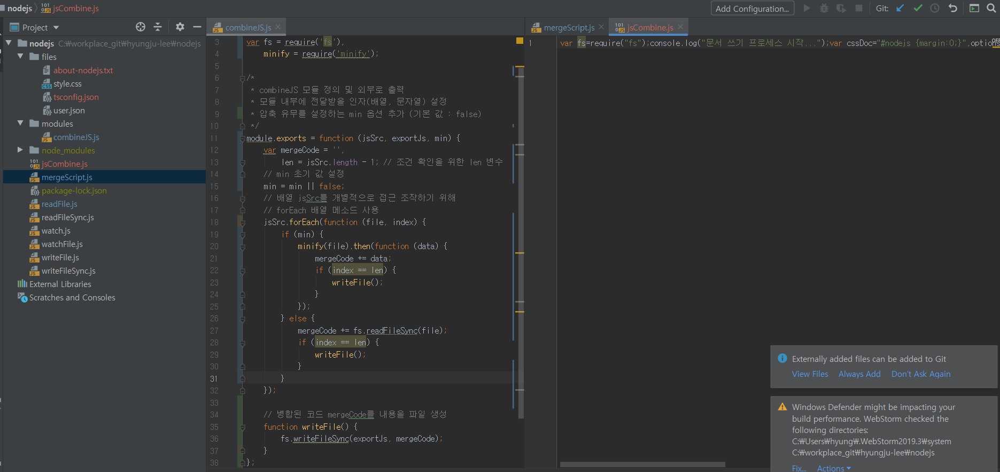Image resolution: width=1000 pixels, height=472 pixels.
Task: Click horizontal scrollbar of jsCombine.js editor
Action: 642,464
